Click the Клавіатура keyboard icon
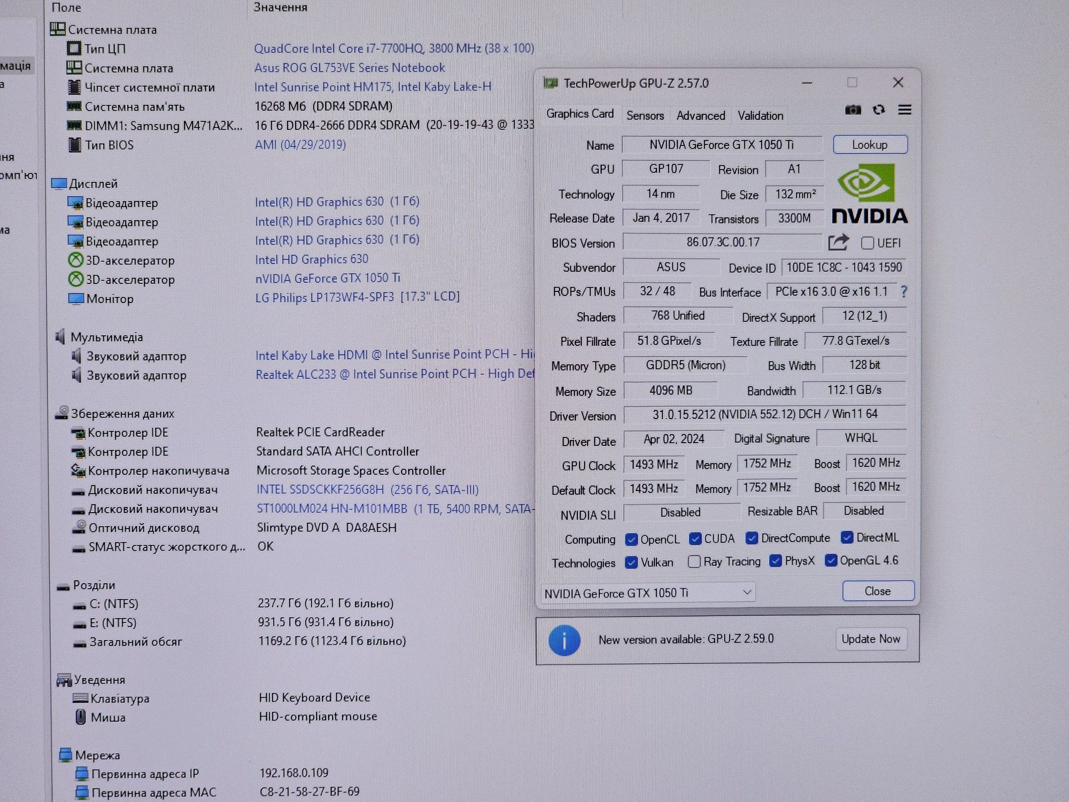The image size is (1069, 802). (80, 698)
